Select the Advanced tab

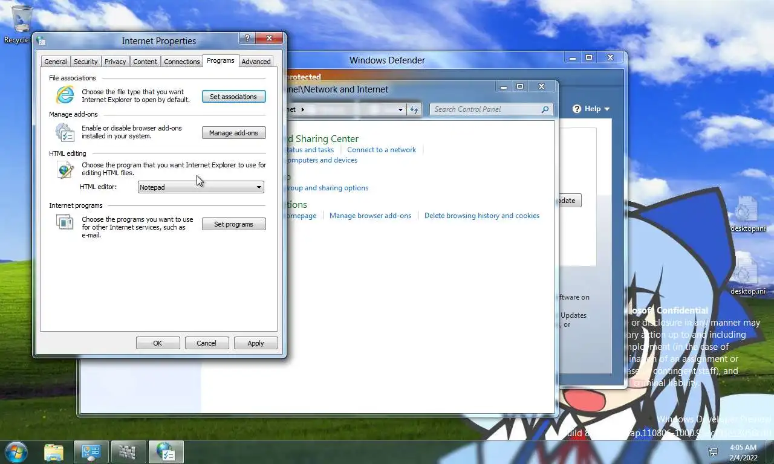pyautogui.click(x=256, y=62)
